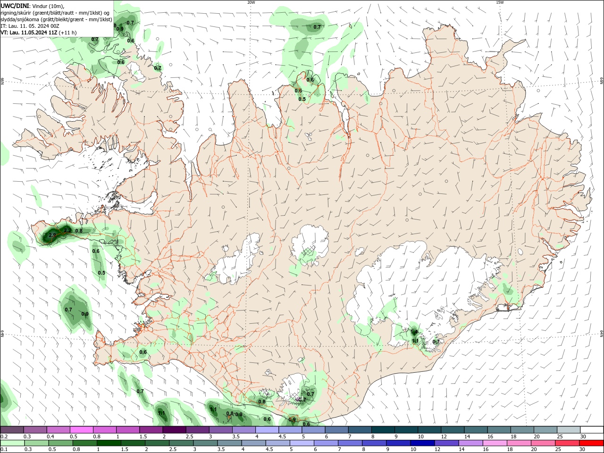Image resolution: width=604 pixels, height=453 pixels.
Task: Click the dark purple 2 mm snow legend swatch
Action: click(x=174, y=430)
